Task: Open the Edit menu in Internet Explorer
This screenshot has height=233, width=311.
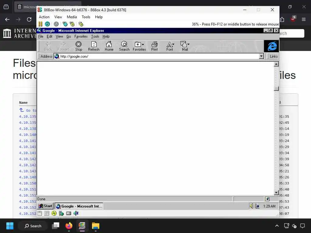Action: 50,36
